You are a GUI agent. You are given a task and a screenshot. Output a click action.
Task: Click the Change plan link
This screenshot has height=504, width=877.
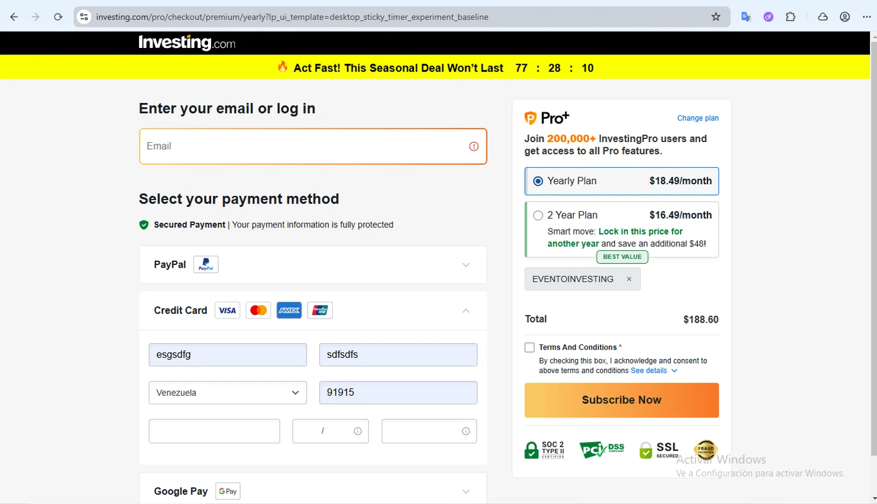click(698, 118)
